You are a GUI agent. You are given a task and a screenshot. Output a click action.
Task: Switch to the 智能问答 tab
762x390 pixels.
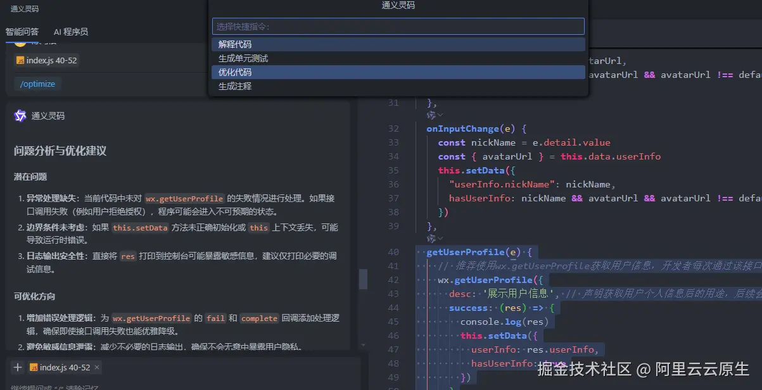tap(22, 32)
